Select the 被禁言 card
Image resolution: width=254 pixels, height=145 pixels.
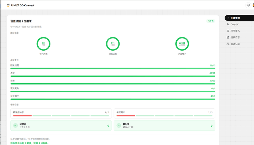(x=61, y=126)
